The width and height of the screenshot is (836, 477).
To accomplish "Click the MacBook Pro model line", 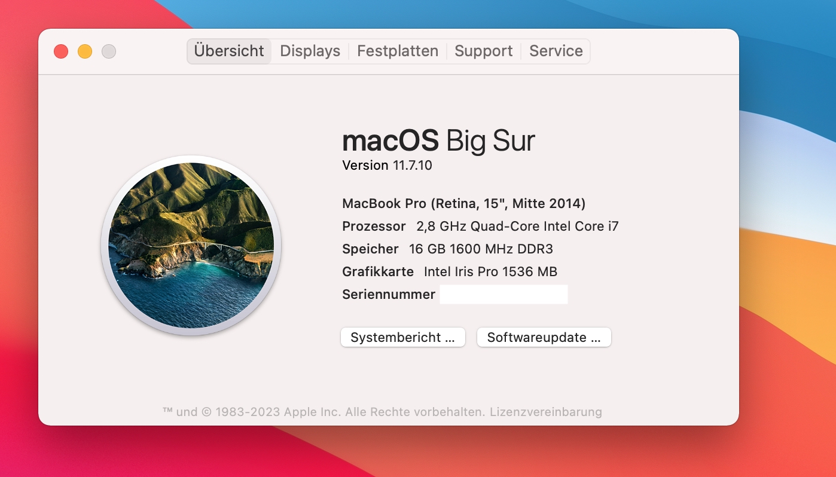I will 463,204.
